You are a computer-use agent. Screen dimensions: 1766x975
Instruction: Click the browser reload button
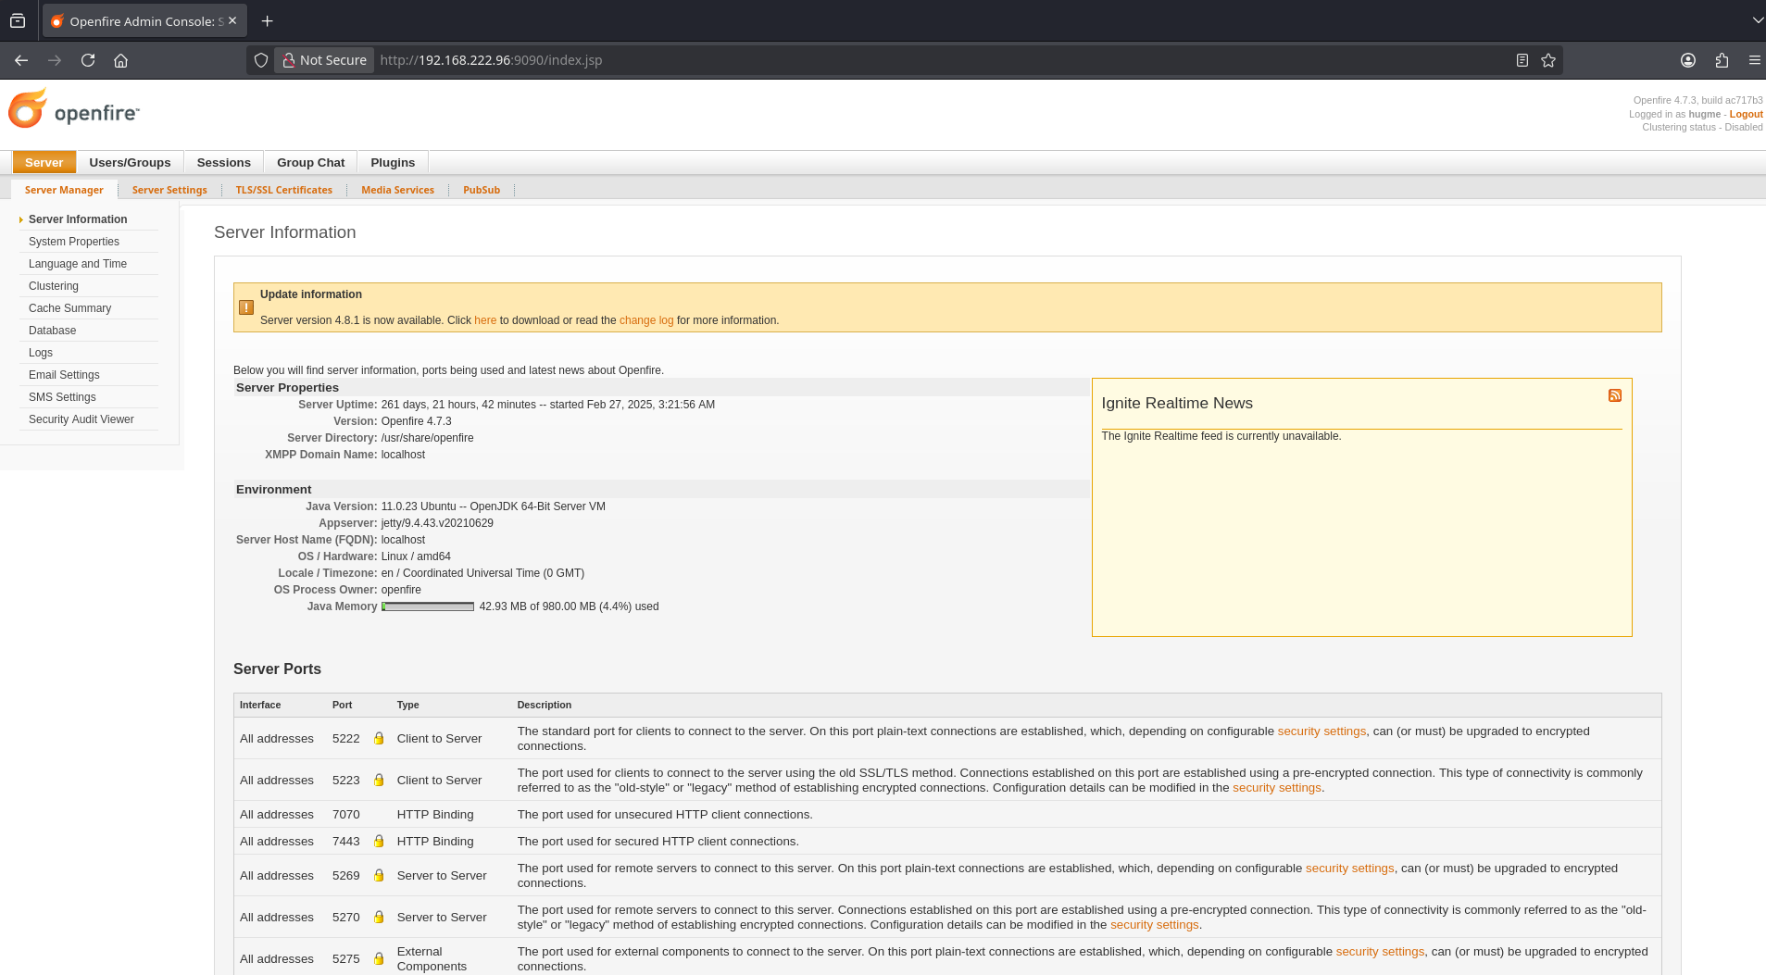click(88, 60)
